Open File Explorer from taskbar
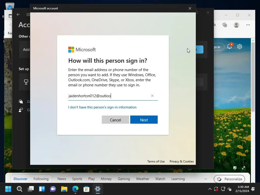The width and height of the screenshot is (260, 195). click(x=64, y=189)
